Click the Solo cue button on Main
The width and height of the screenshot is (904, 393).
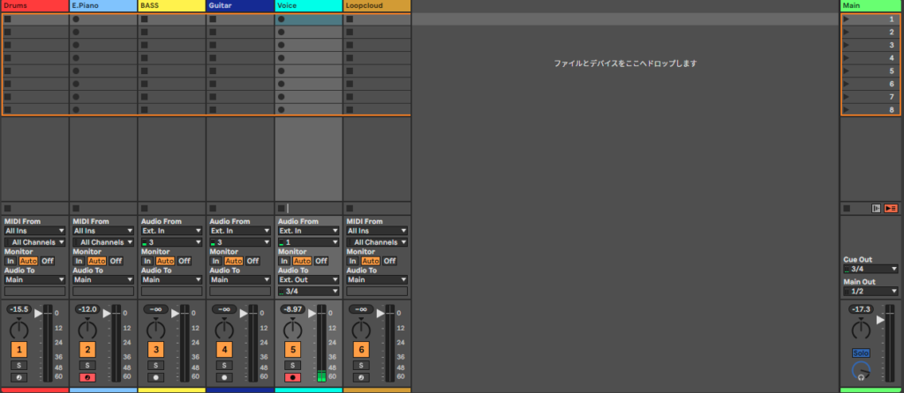click(x=861, y=352)
